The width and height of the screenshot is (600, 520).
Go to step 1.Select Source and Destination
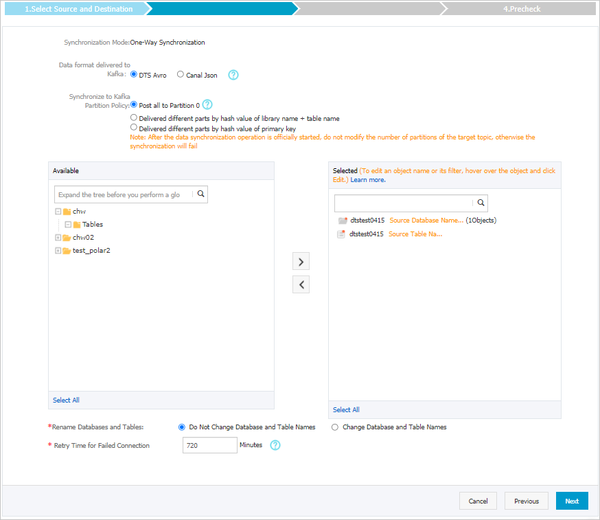(x=78, y=9)
